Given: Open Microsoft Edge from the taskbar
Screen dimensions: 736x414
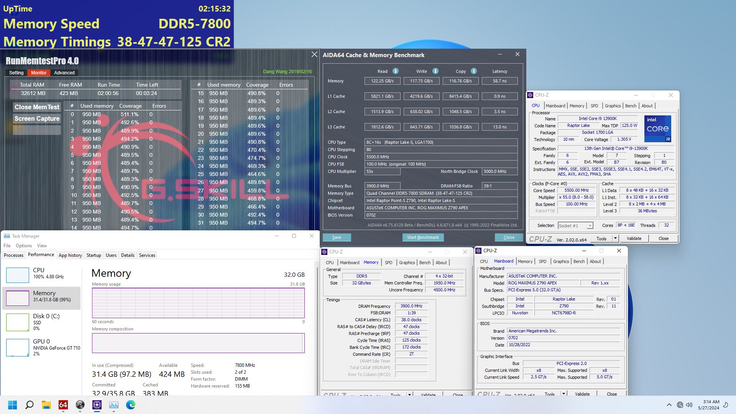Looking at the screenshot, I should (x=130, y=405).
